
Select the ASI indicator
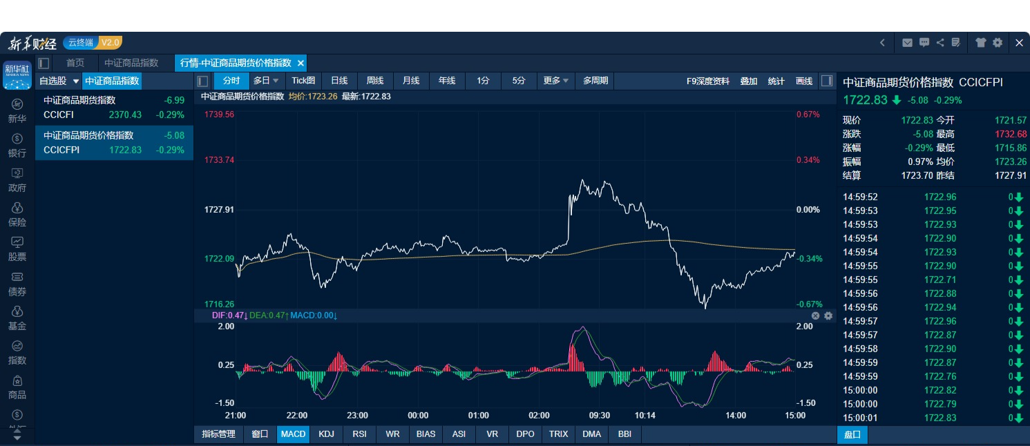pyautogui.click(x=459, y=434)
